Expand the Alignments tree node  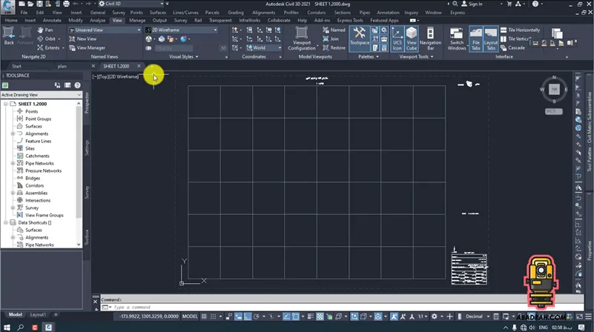[x=13, y=133]
